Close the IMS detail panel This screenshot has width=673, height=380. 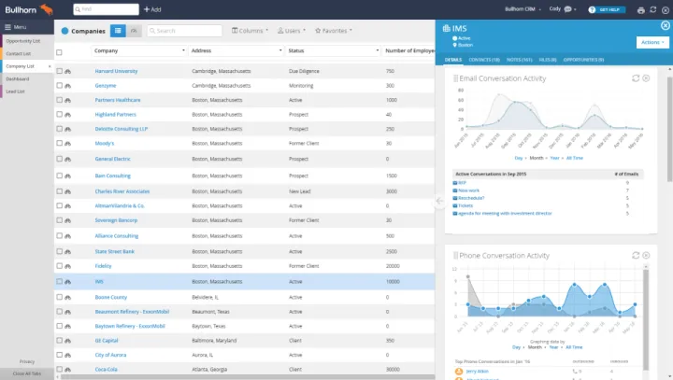click(x=664, y=27)
